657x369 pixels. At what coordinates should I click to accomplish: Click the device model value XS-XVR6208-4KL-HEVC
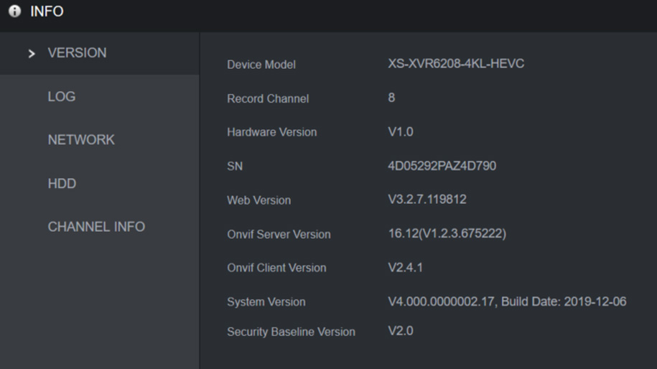point(456,64)
